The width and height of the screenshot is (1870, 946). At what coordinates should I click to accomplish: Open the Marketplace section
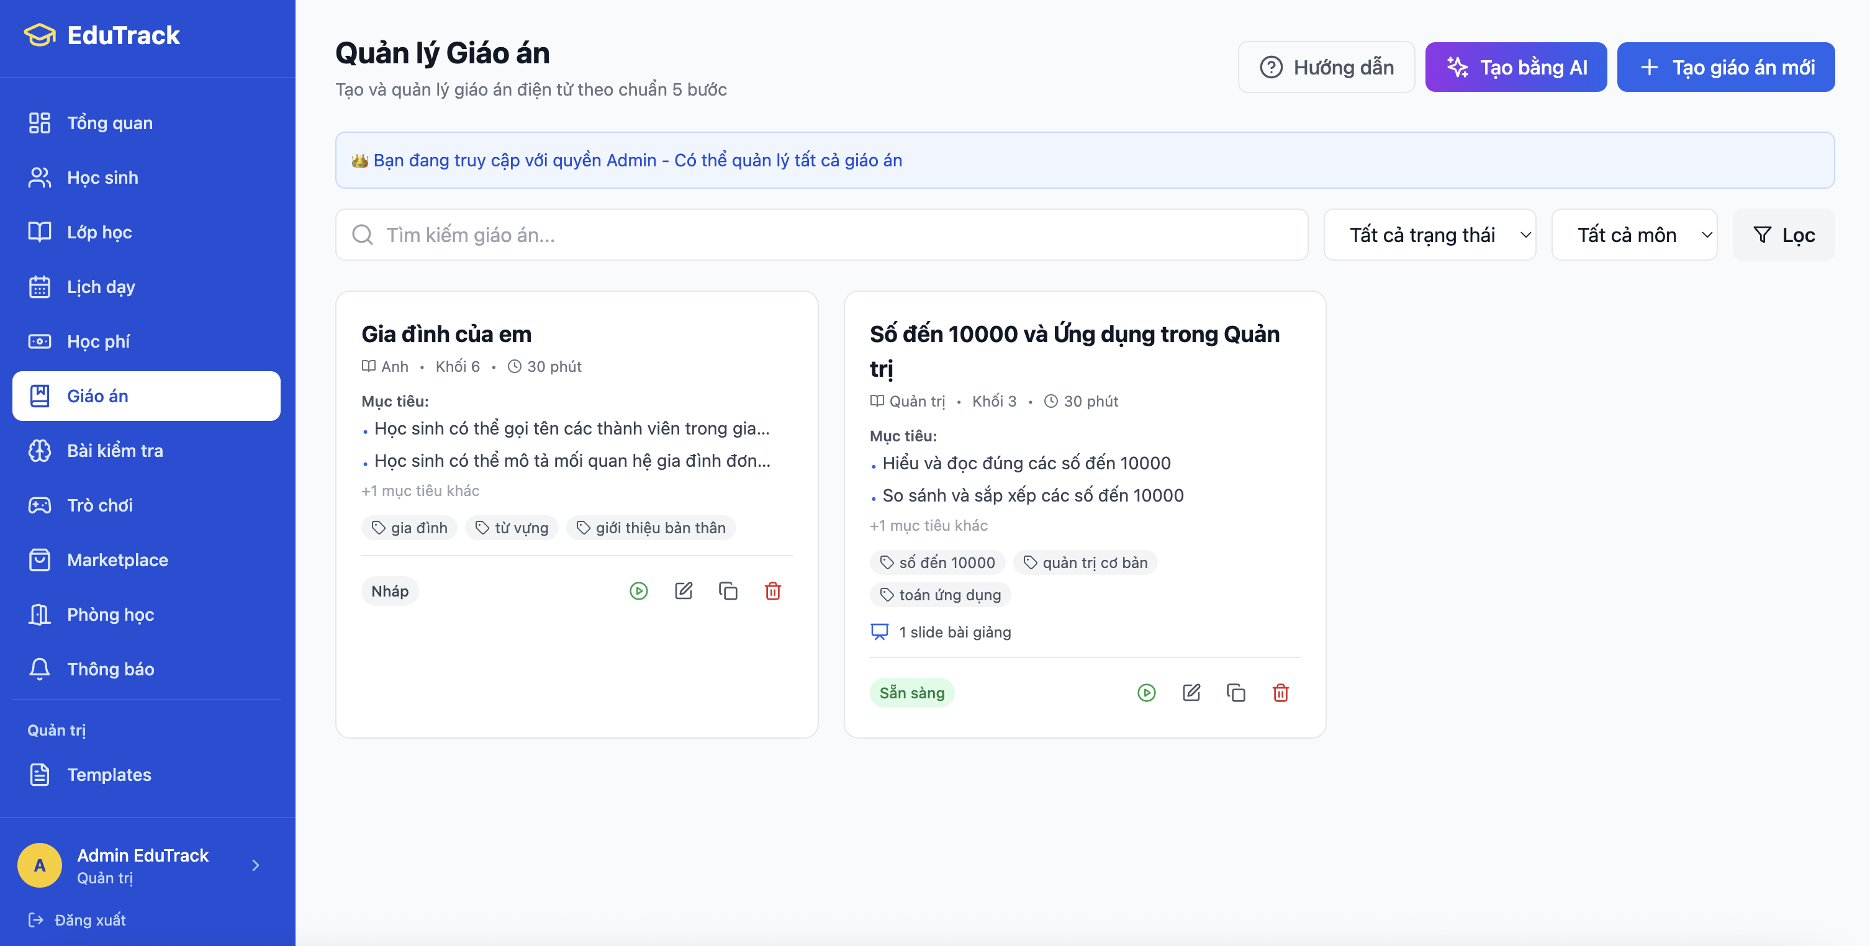pyautogui.click(x=117, y=560)
